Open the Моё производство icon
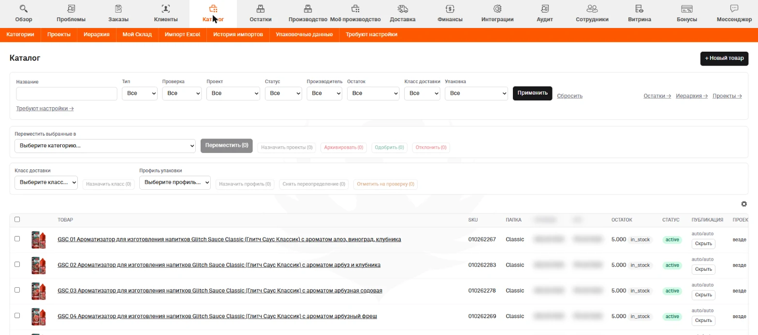This screenshot has width=758, height=335. click(355, 9)
